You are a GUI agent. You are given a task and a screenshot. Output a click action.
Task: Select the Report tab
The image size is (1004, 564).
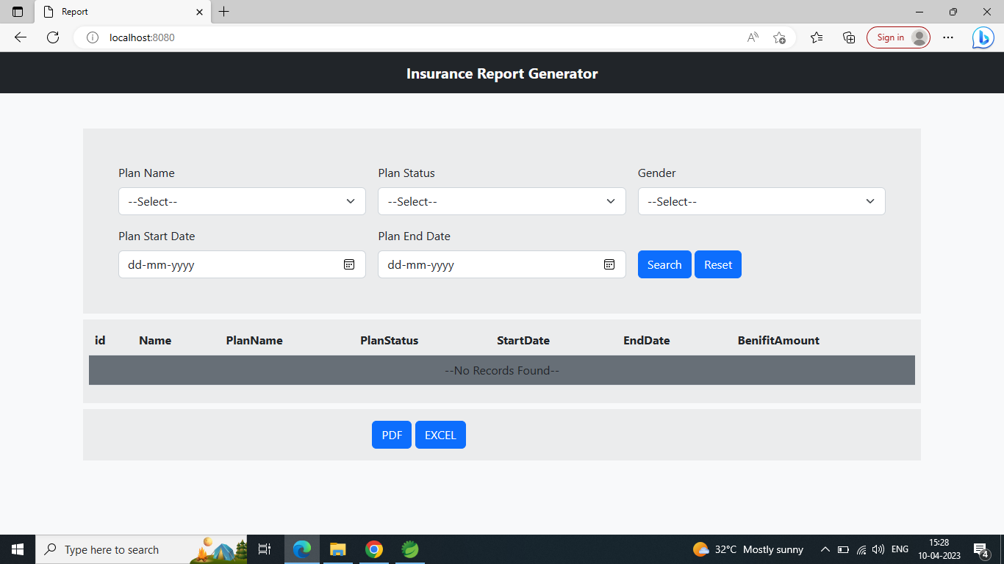(123, 12)
